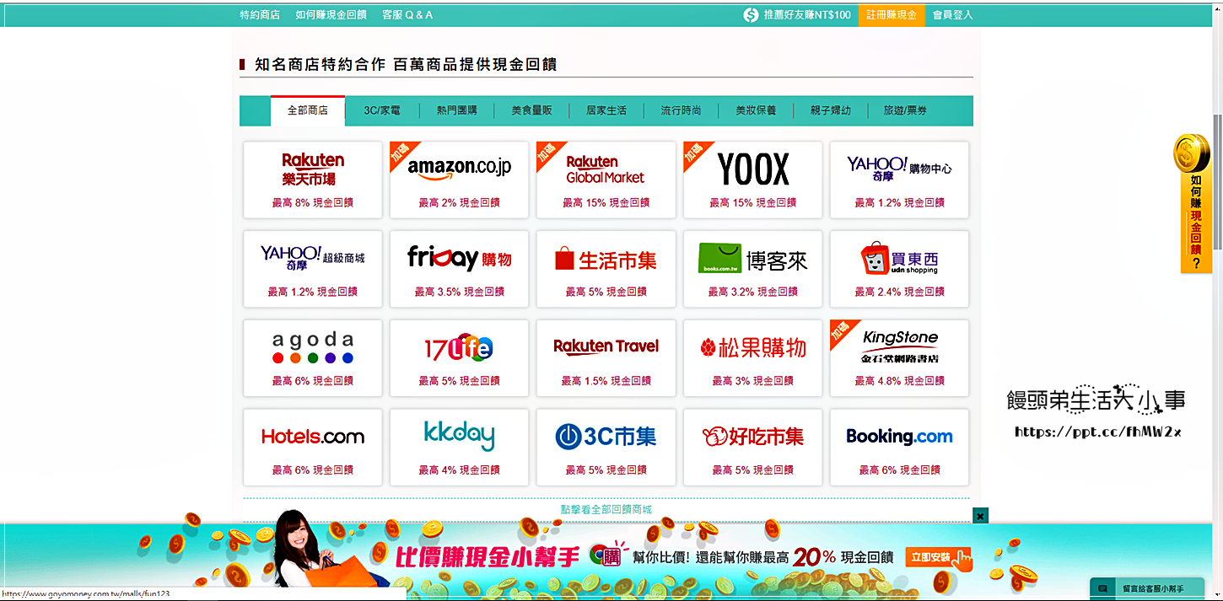1223x601 pixels.
Task: Open the 留言給客服小幫手 chat widget
Action: (1150, 588)
